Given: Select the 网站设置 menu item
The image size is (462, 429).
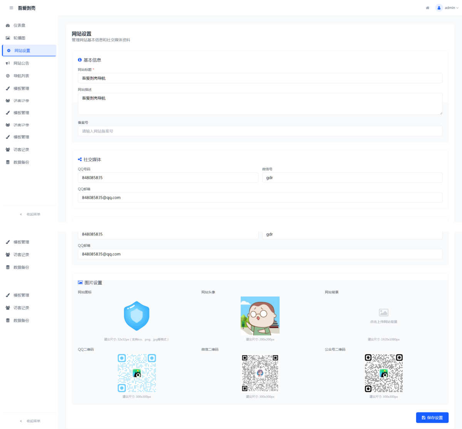Looking at the screenshot, I should pos(29,50).
